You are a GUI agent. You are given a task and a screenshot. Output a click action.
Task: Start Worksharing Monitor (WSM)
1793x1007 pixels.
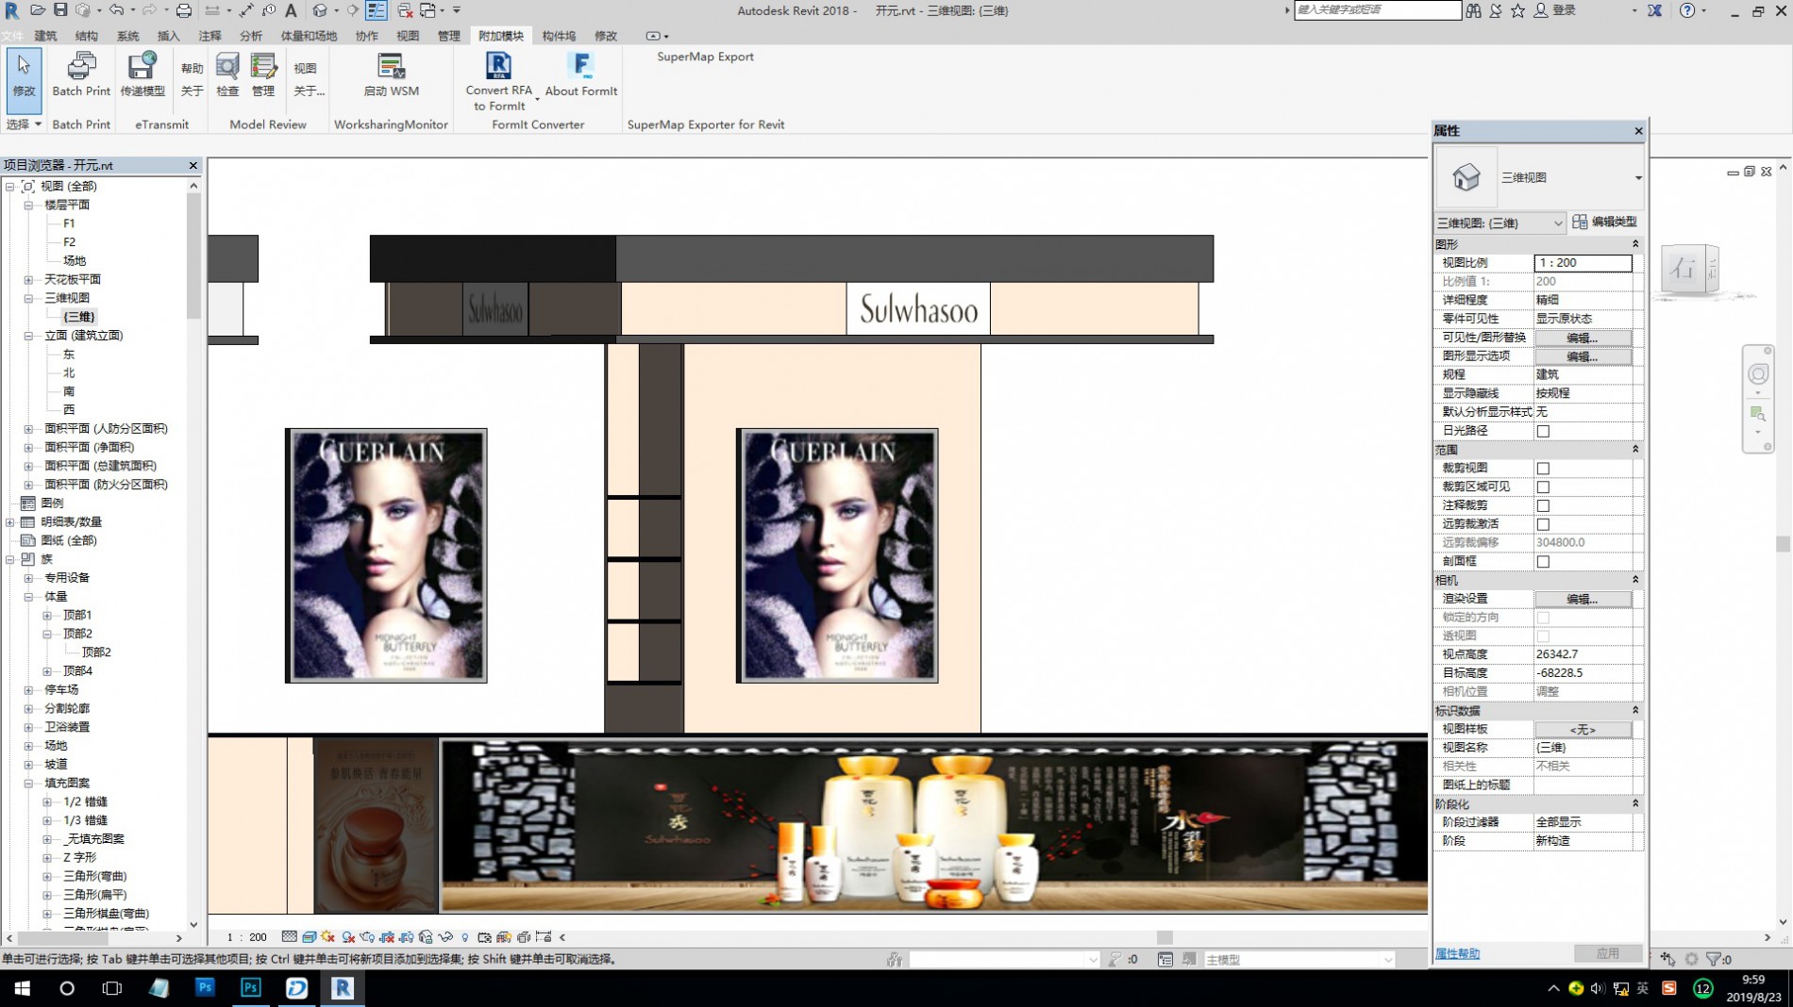(x=391, y=74)
